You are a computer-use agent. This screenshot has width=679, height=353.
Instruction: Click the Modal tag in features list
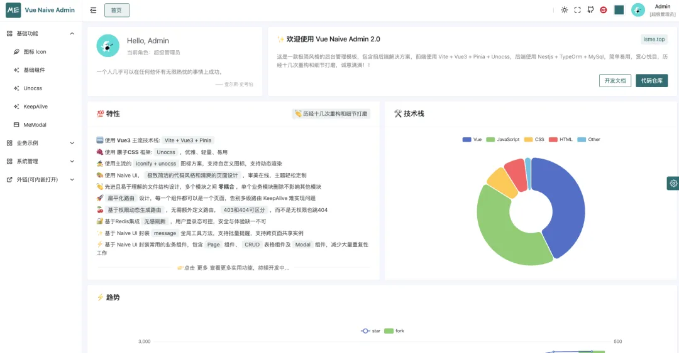tap(302, 245)
